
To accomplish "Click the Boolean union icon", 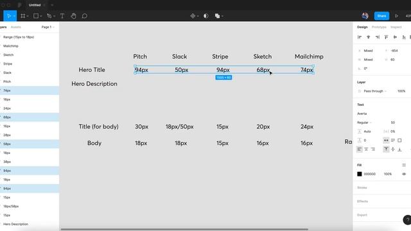I will pos(217,16).
